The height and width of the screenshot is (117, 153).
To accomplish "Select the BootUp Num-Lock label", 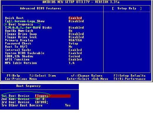I will click(19, 31).
